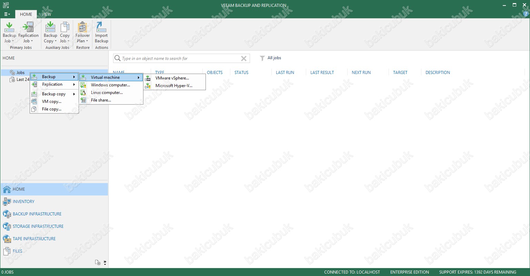The width and height of the screenshot is (530, 276).
Task: Click the Backup Infrastructure navigation icon
Action: click(7, 214)
